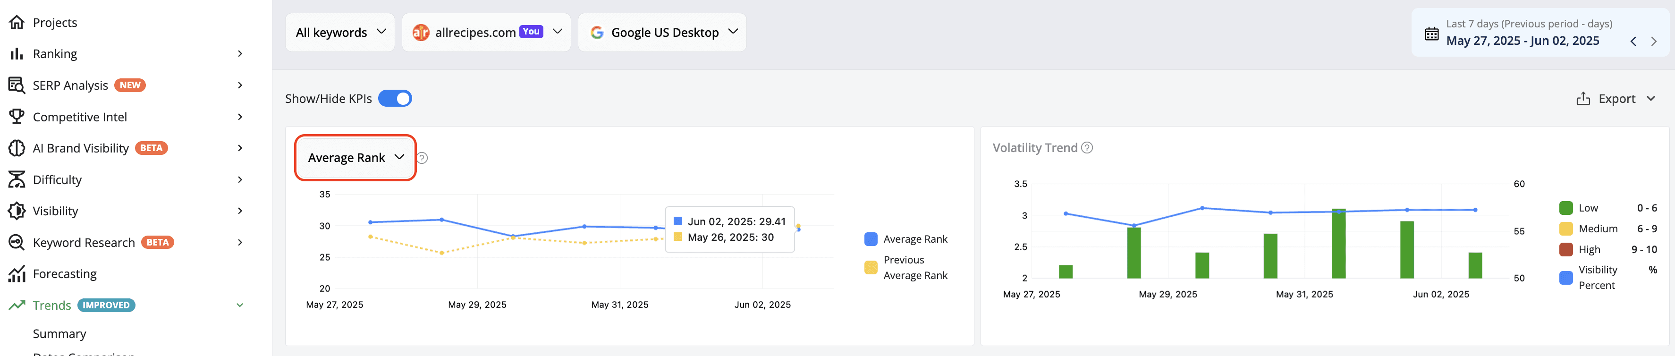Expand Competitive Intel menu chevron

pos(240,117)
